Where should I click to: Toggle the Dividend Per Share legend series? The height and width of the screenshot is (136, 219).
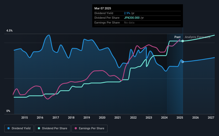[x=53, y=129]
